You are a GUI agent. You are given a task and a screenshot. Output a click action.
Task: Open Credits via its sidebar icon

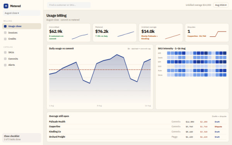coord(5,39)
